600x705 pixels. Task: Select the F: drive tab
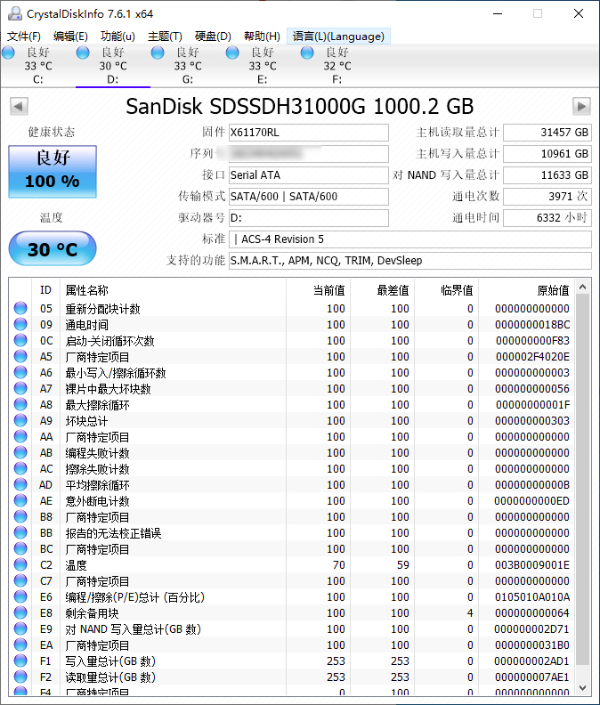click(336, 66)
